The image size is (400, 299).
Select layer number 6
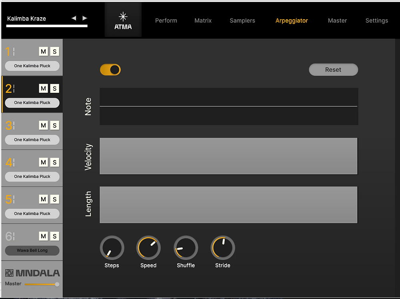[x=9, y=236]
